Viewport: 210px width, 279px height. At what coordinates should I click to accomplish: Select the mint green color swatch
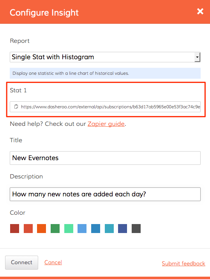coord(69,228)
